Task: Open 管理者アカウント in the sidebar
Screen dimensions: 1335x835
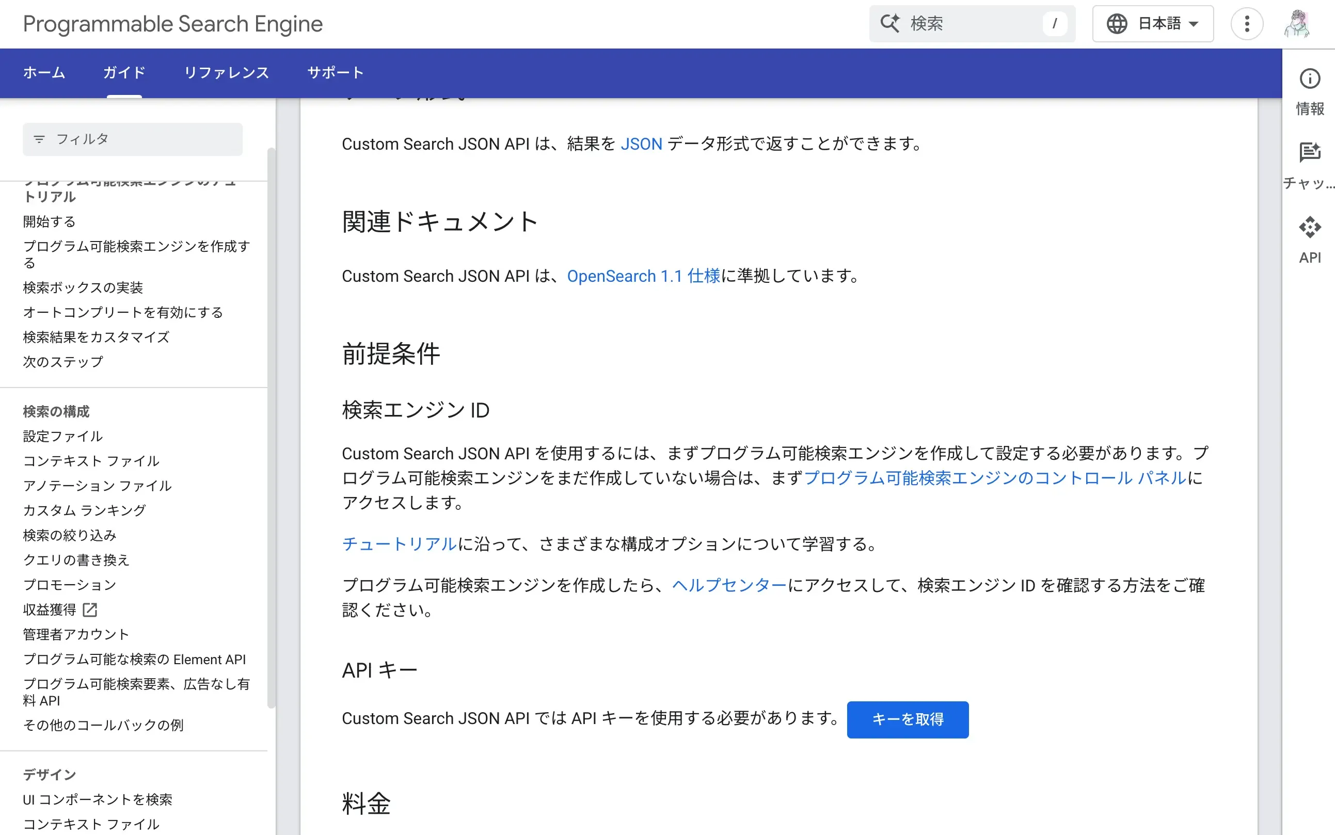Action: click(x=76, y=634)
